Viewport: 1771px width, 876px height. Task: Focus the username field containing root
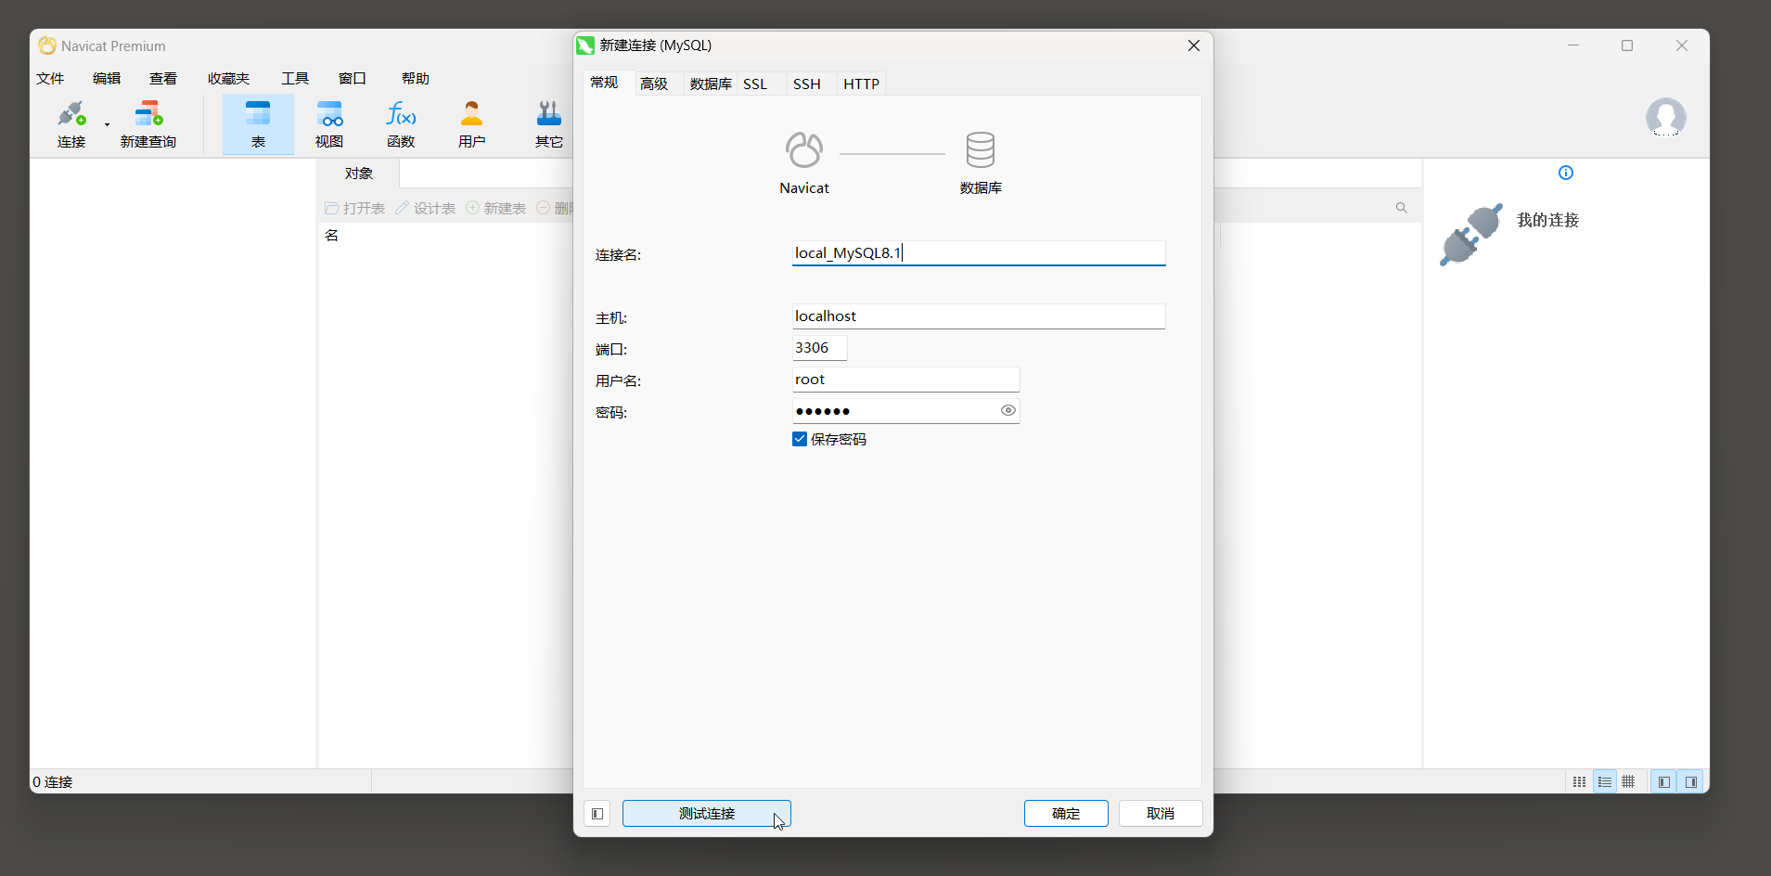click(x=905, y=380)
